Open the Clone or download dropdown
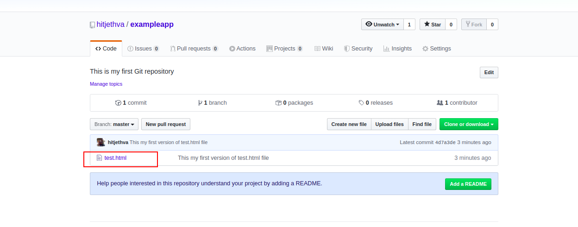 469,124
